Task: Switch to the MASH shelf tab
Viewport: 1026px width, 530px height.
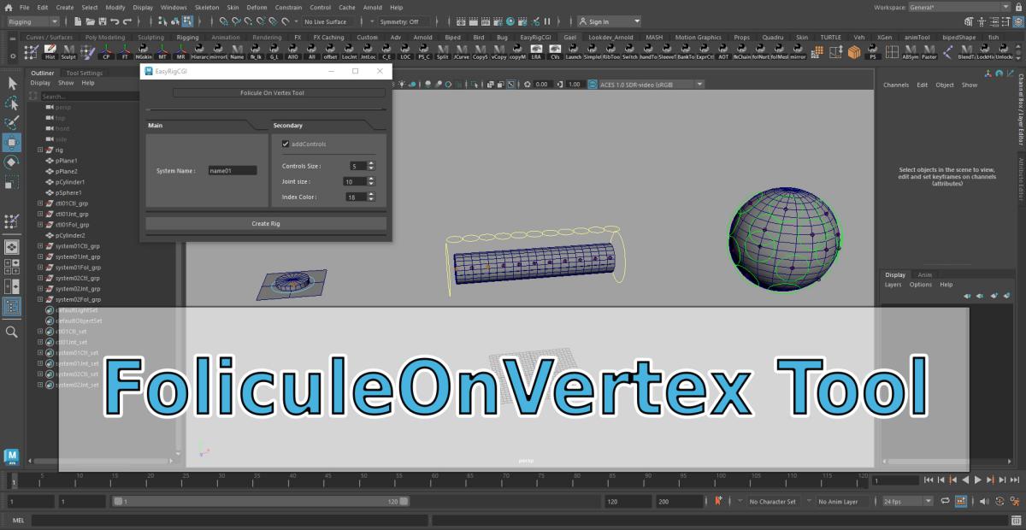Action: click(x=654, y=38)
